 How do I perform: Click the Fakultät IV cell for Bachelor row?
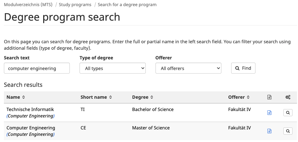tap(240, 109)
